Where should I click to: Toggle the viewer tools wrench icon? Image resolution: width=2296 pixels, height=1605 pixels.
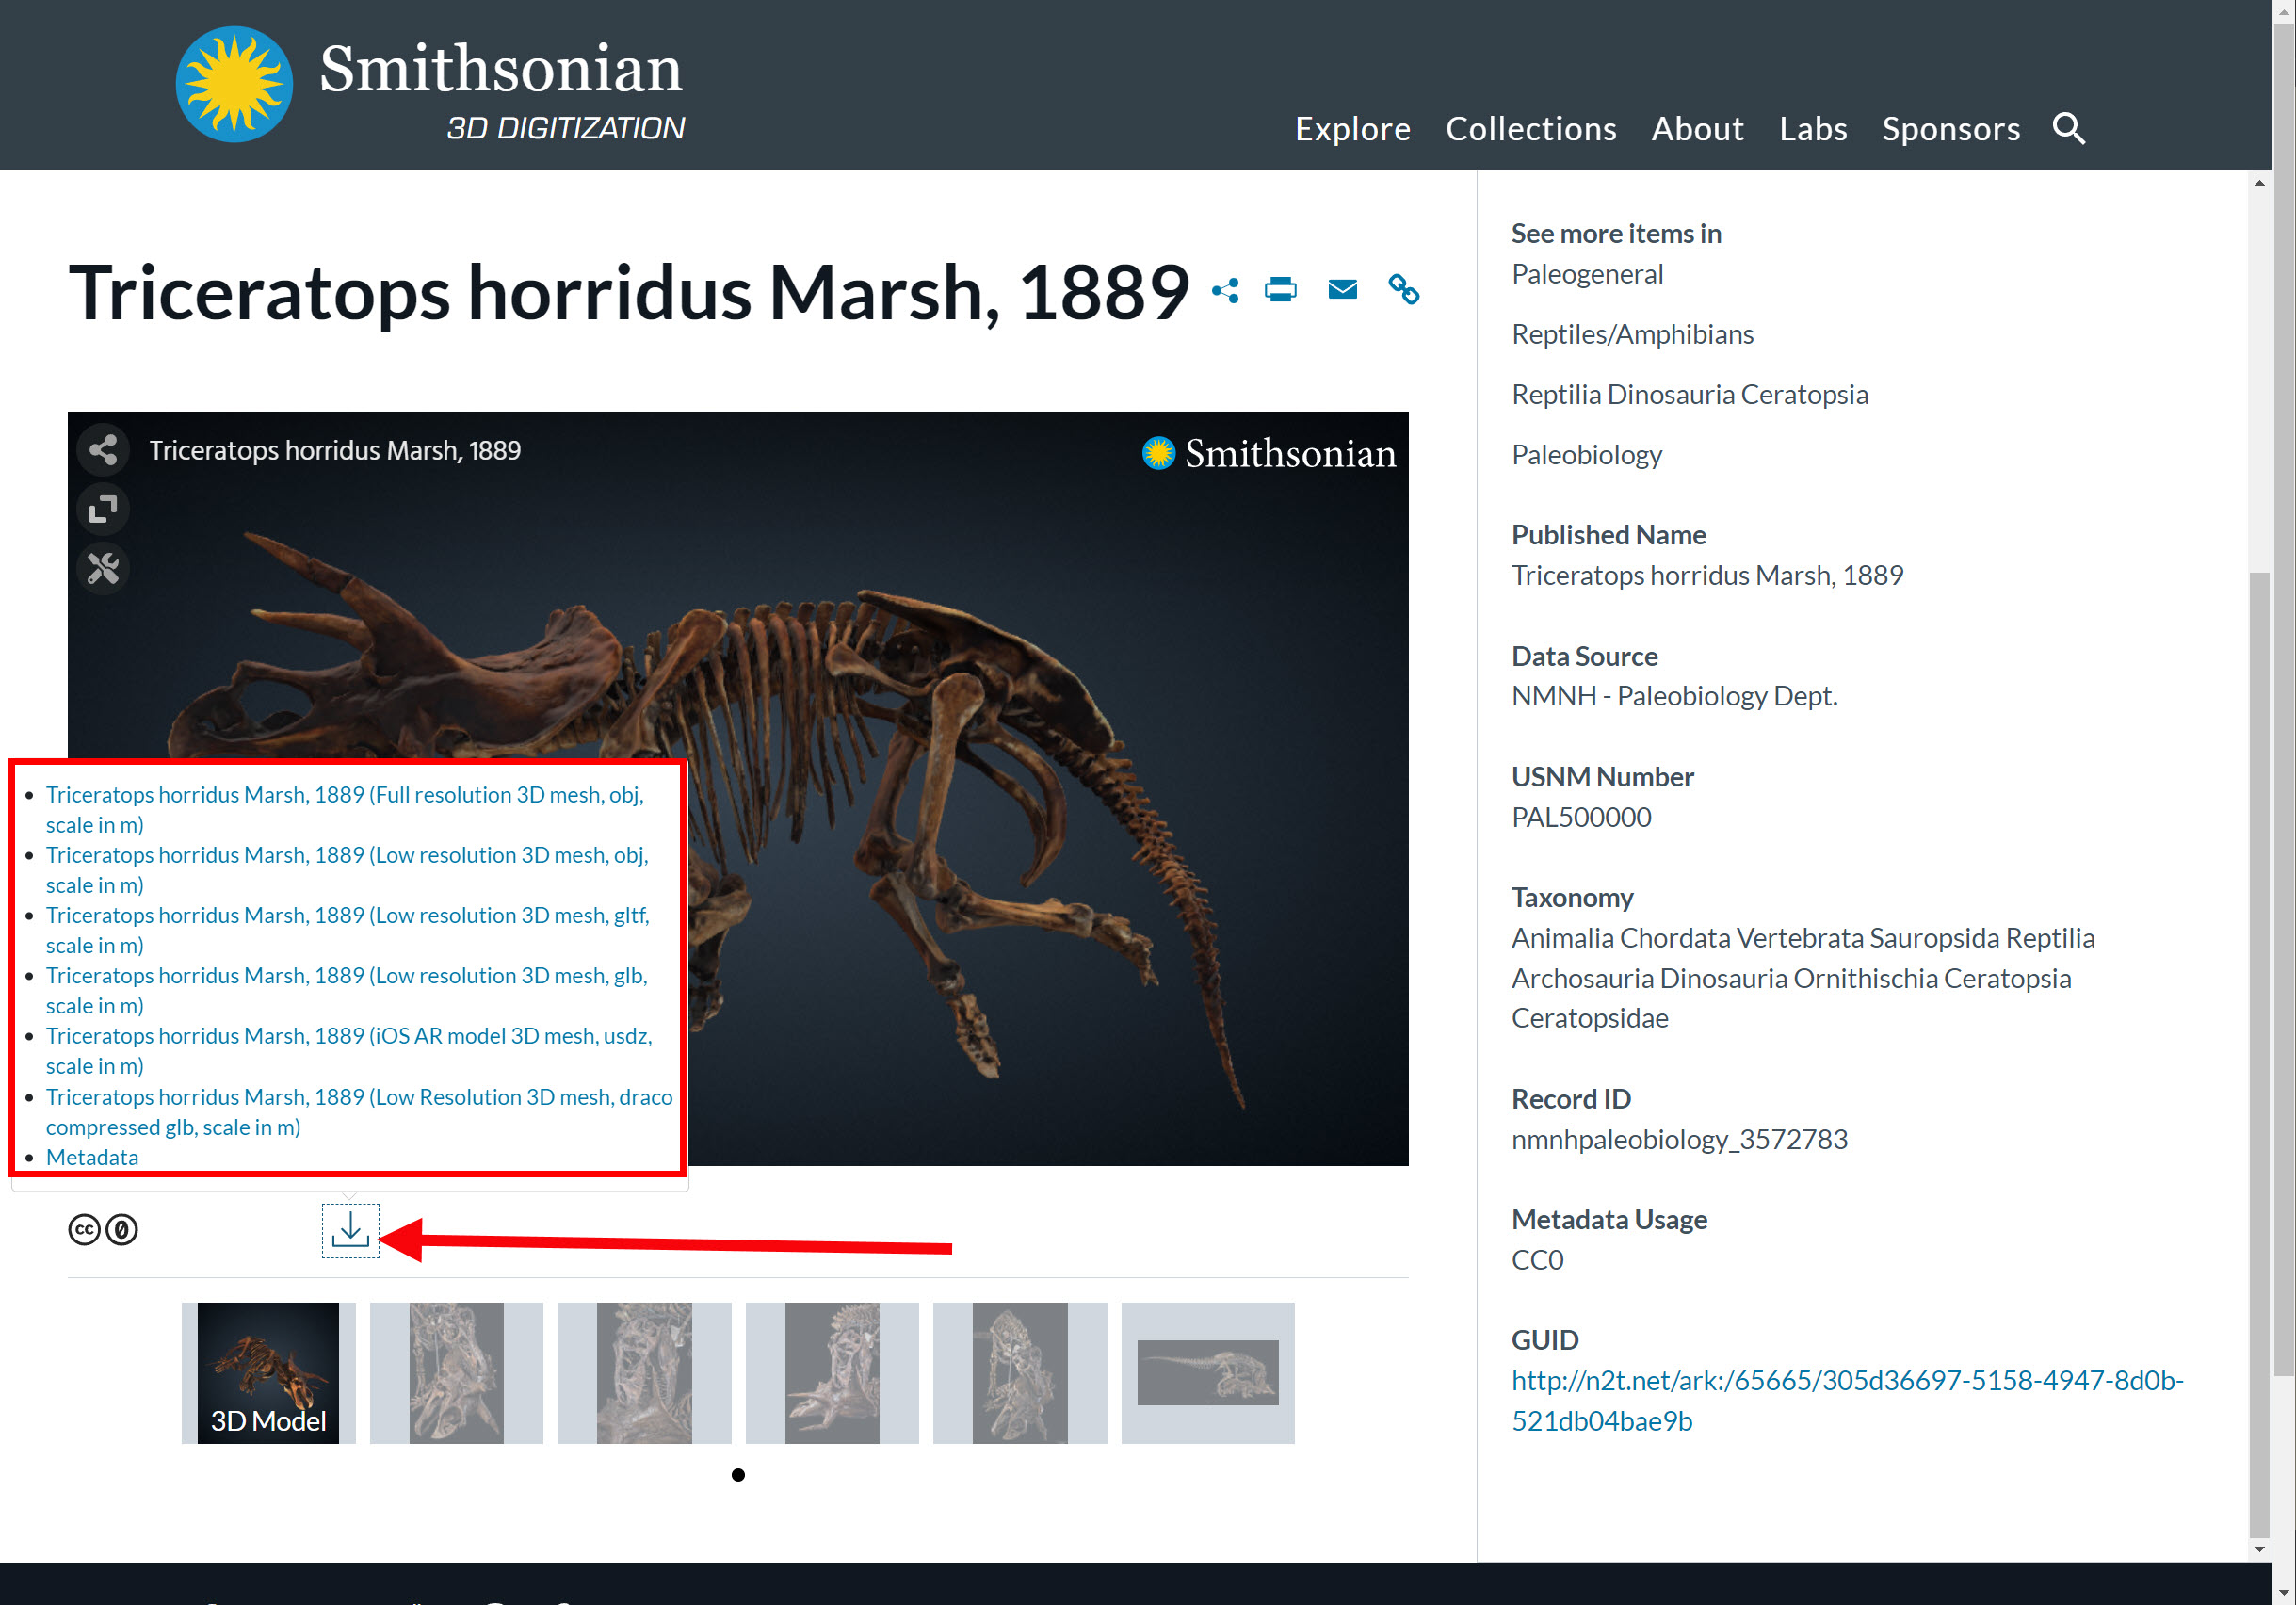pos(103,569)
